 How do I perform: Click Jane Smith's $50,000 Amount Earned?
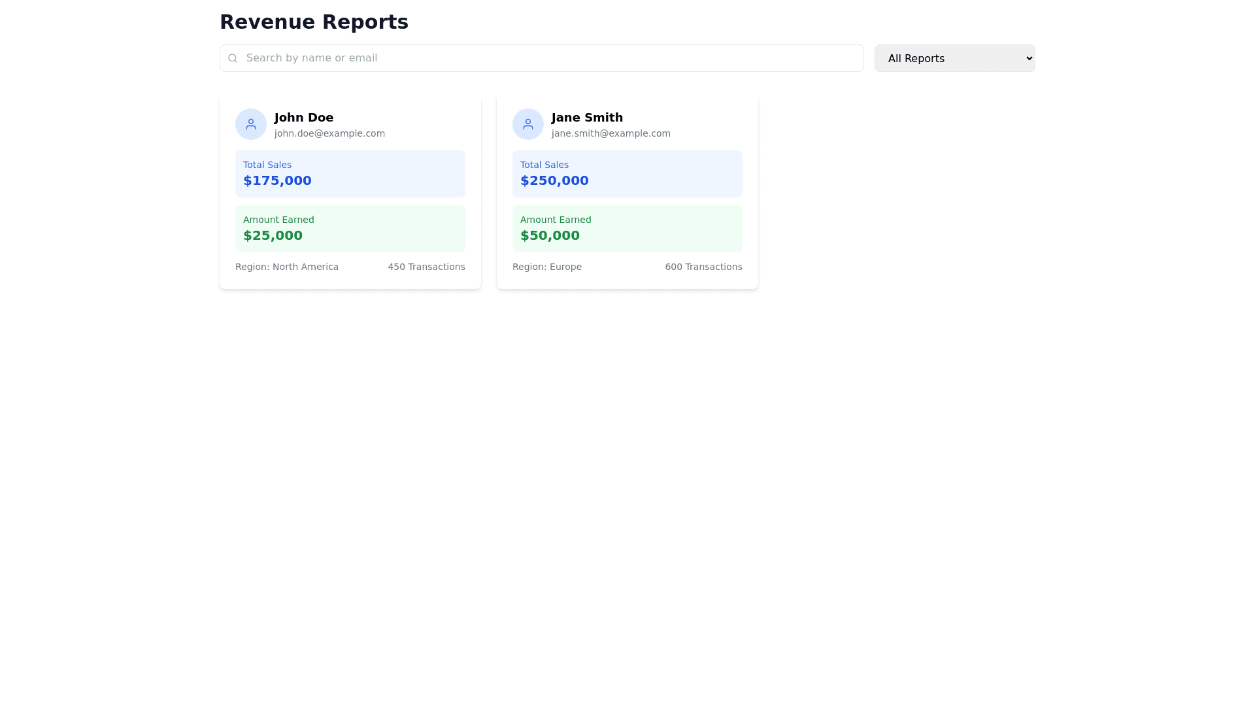pyautogui.click(x=550, y=235)
